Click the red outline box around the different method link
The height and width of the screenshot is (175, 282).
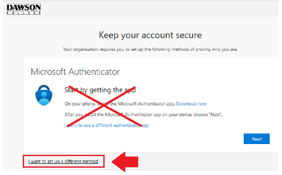point(64,161)
